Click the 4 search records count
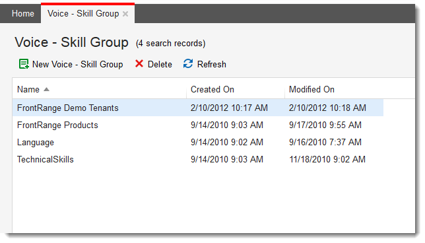This screenshot has height=243, width=425. tap(170, 44)
